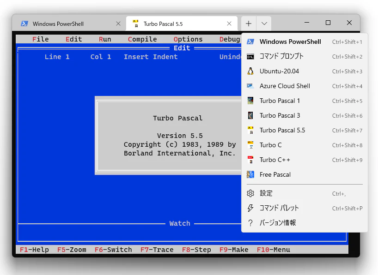This screenshot has height=275, width=378.
Task: Click the "Version 5.5" text in the dialog
Action: coord(180,136)
